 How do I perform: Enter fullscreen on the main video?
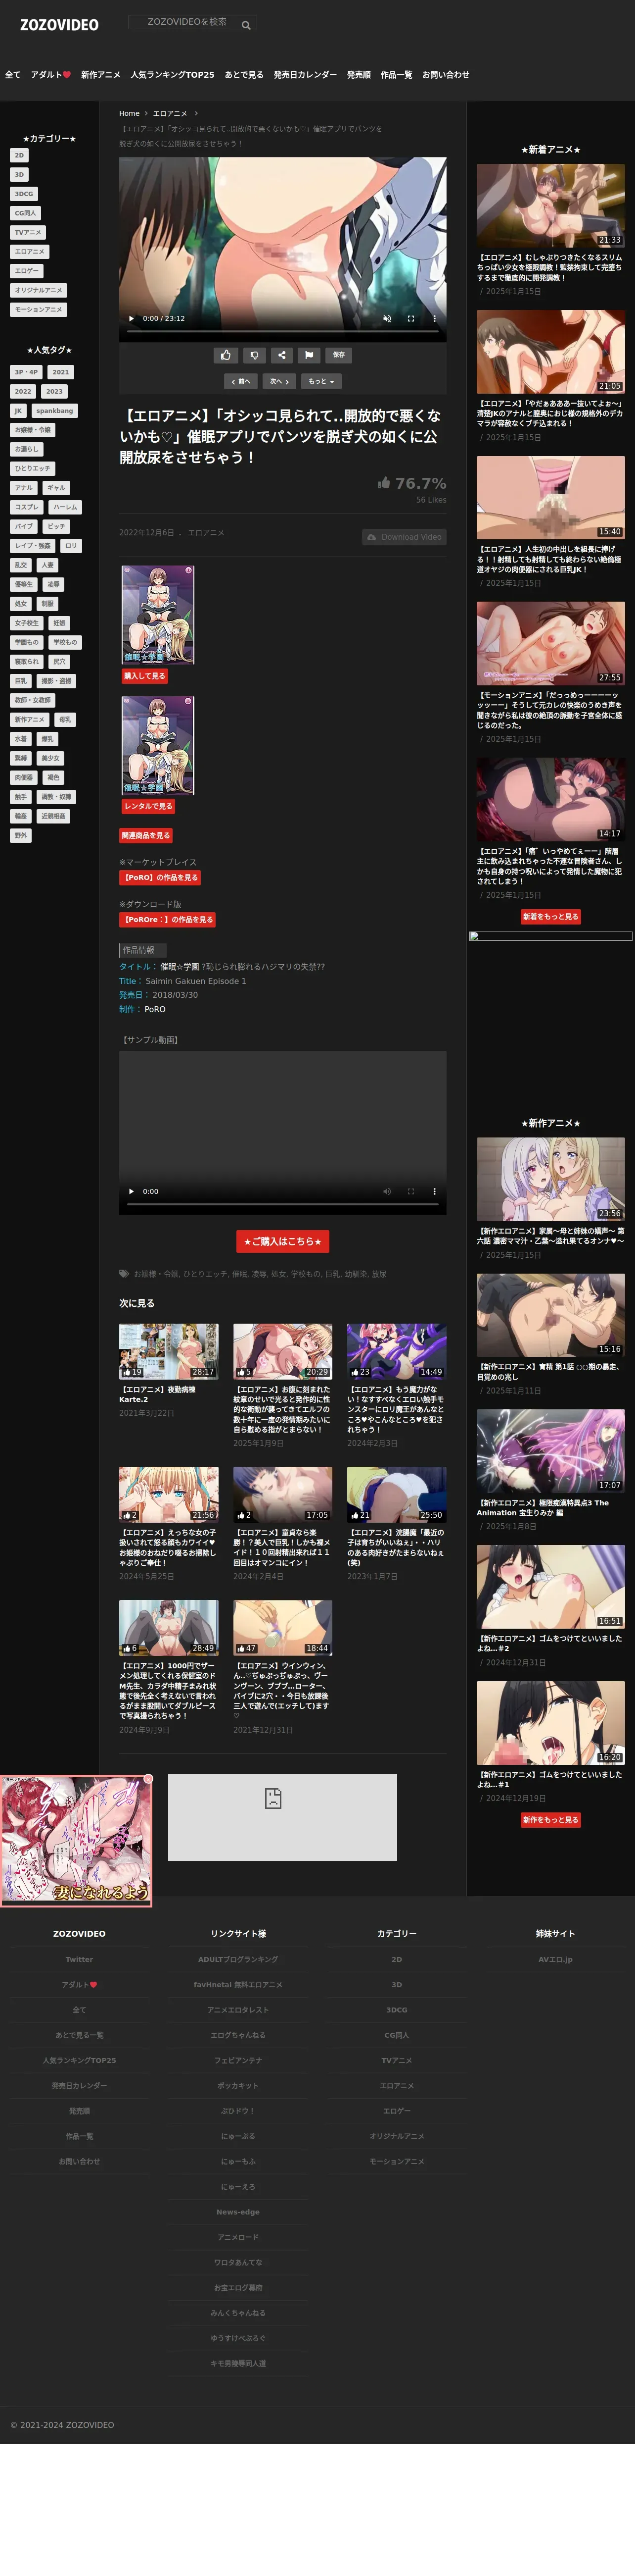[x=410, y=319]
